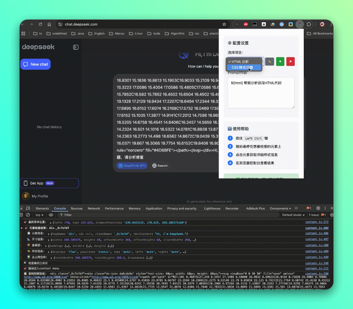
Task: Click the inspector character extension icon
Action: tap(300, 24)
